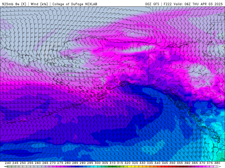The width and height of the screenshot is (225, 168).
Task: Click the 280 value on the color scale
Action: tap(67, 163)
